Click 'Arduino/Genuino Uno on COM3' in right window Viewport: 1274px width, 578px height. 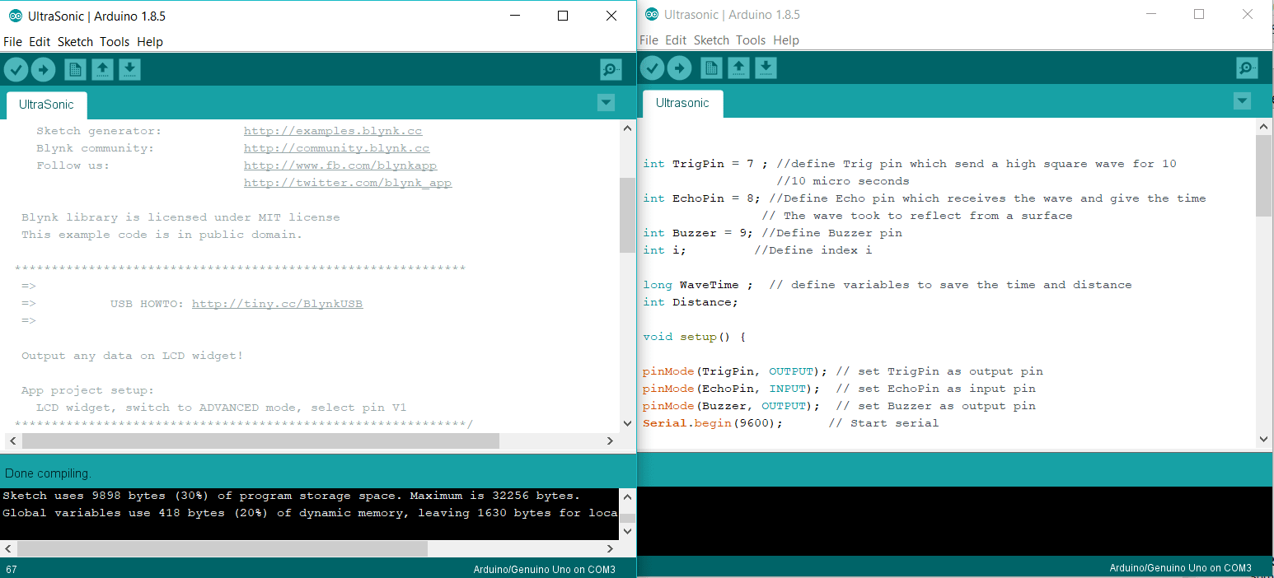1180,567
